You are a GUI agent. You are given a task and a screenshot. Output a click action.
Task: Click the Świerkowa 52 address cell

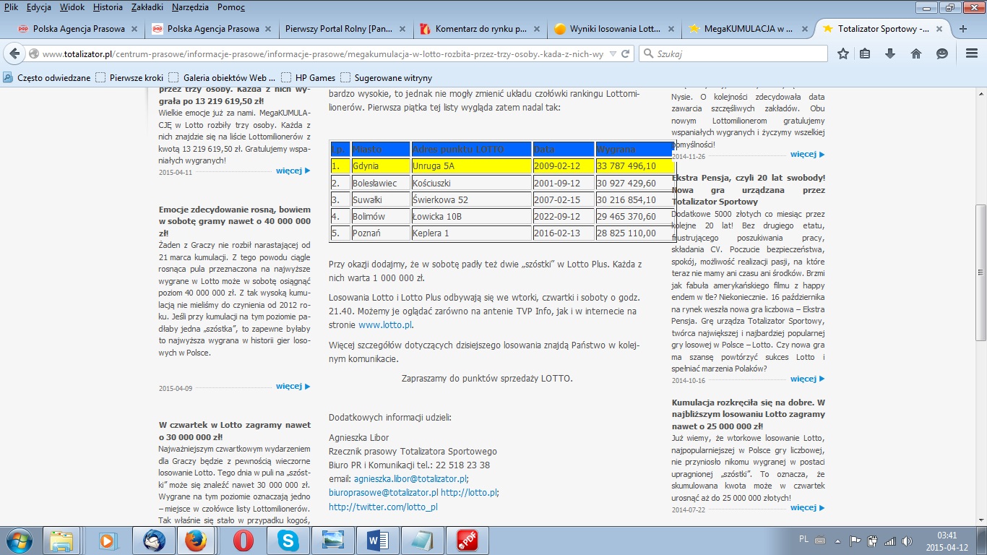pos(471,199)
